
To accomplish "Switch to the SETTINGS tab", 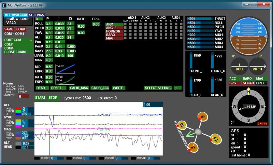I will point(36,15).
